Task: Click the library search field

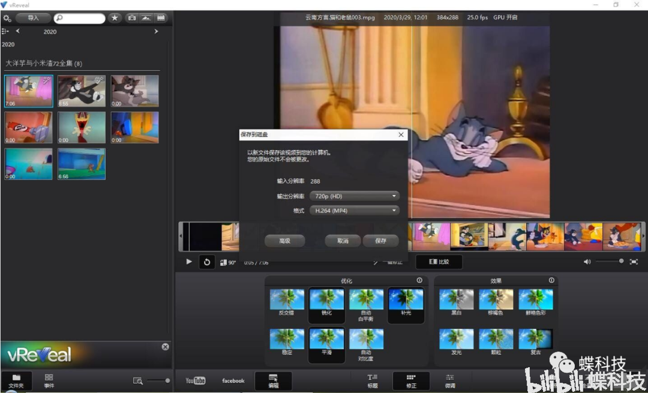Action: 79,18
